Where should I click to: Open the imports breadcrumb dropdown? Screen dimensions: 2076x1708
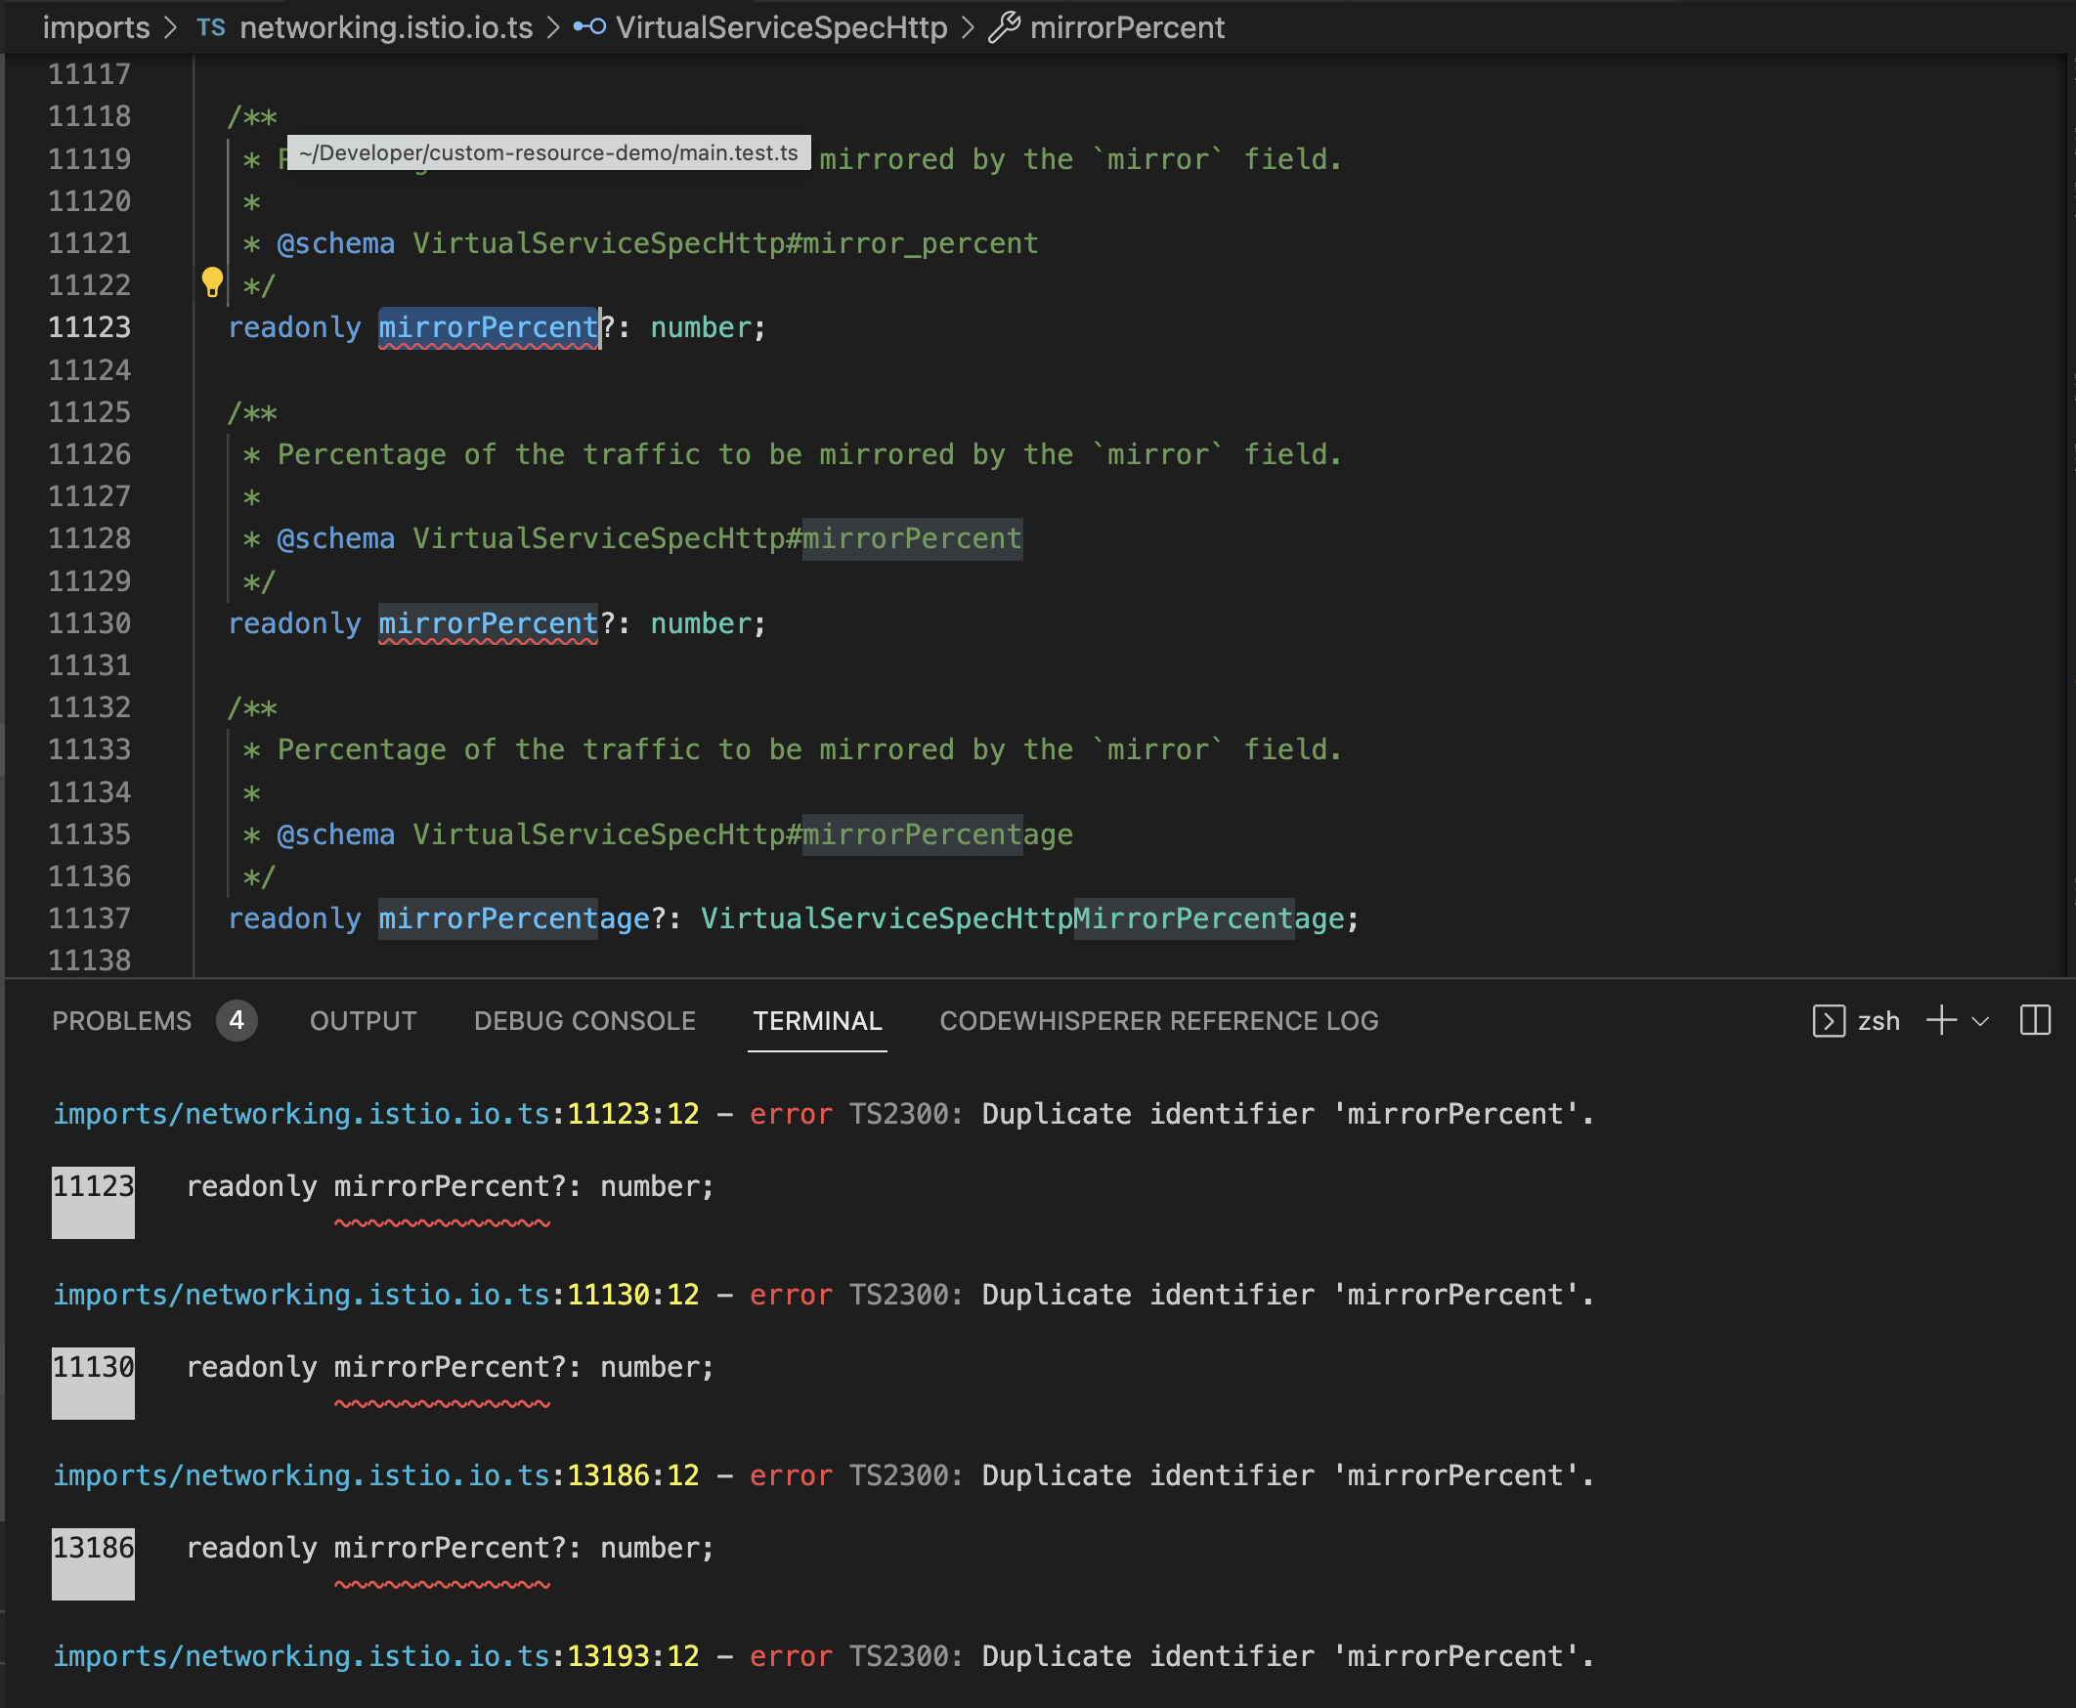tap(97, 27)
